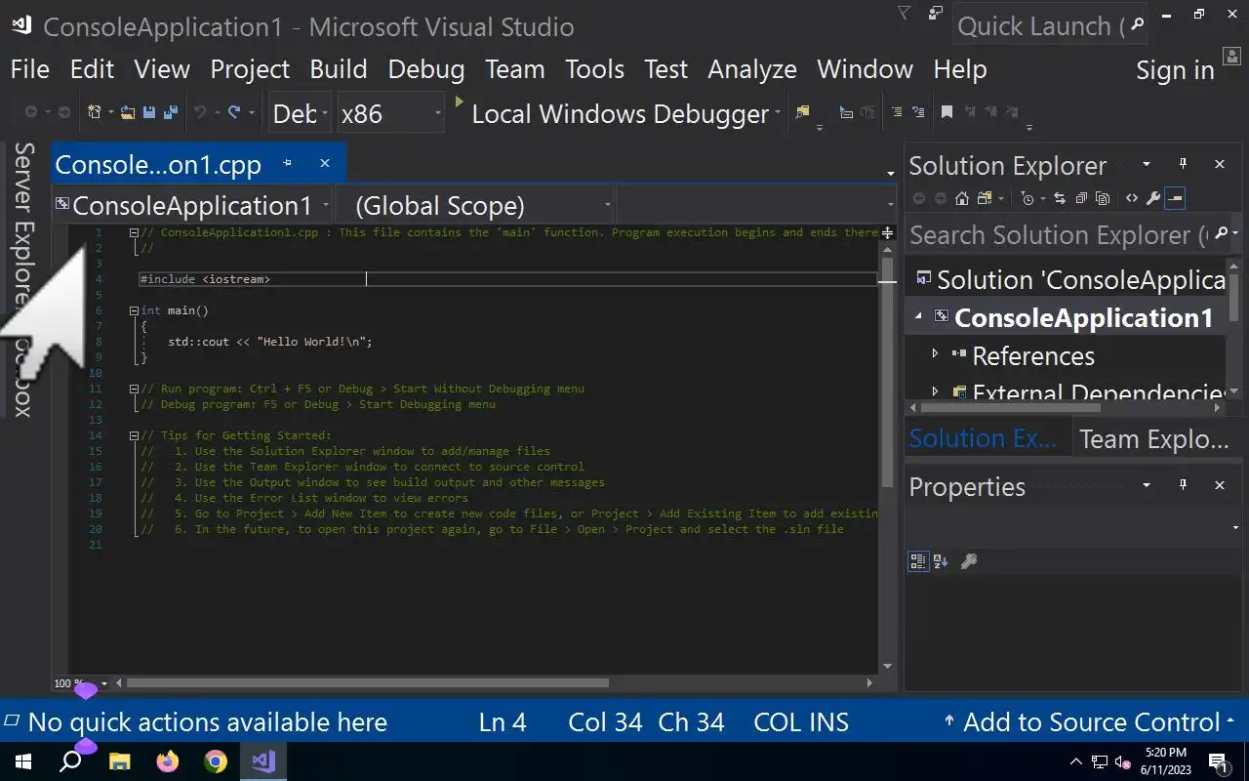Open the Properties window options dropdown
1249x781 pixels.
pyautogui.click(x=1147, y=484)
